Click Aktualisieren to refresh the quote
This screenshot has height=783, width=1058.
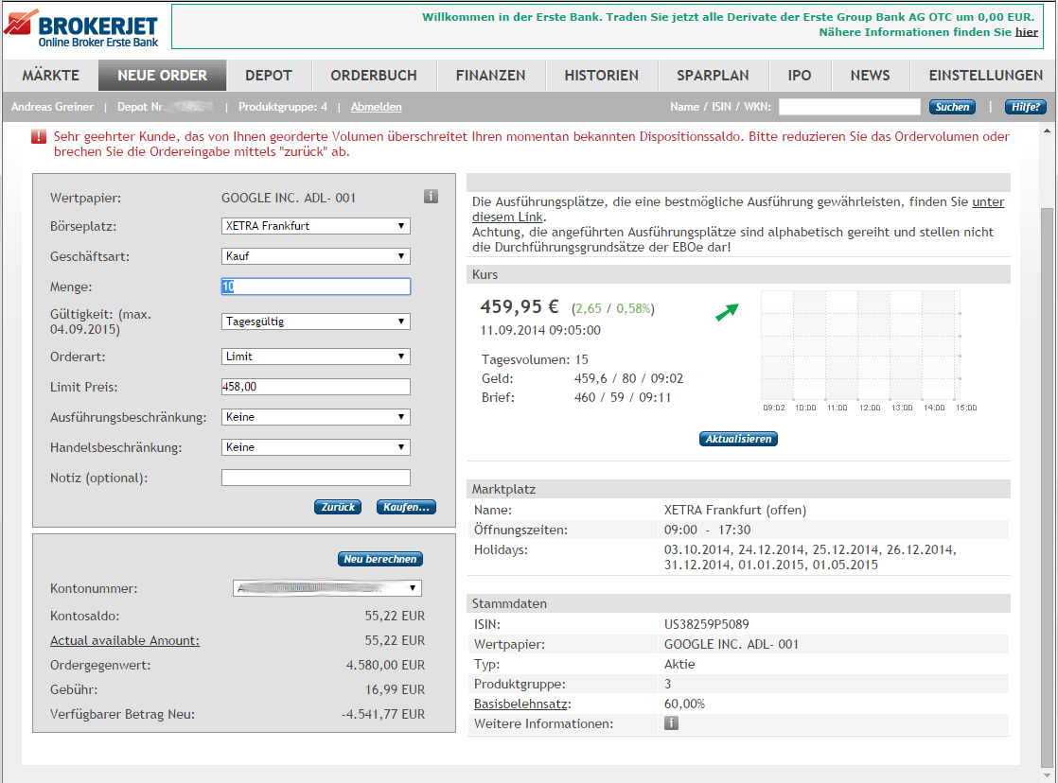(x=738, y=439)
